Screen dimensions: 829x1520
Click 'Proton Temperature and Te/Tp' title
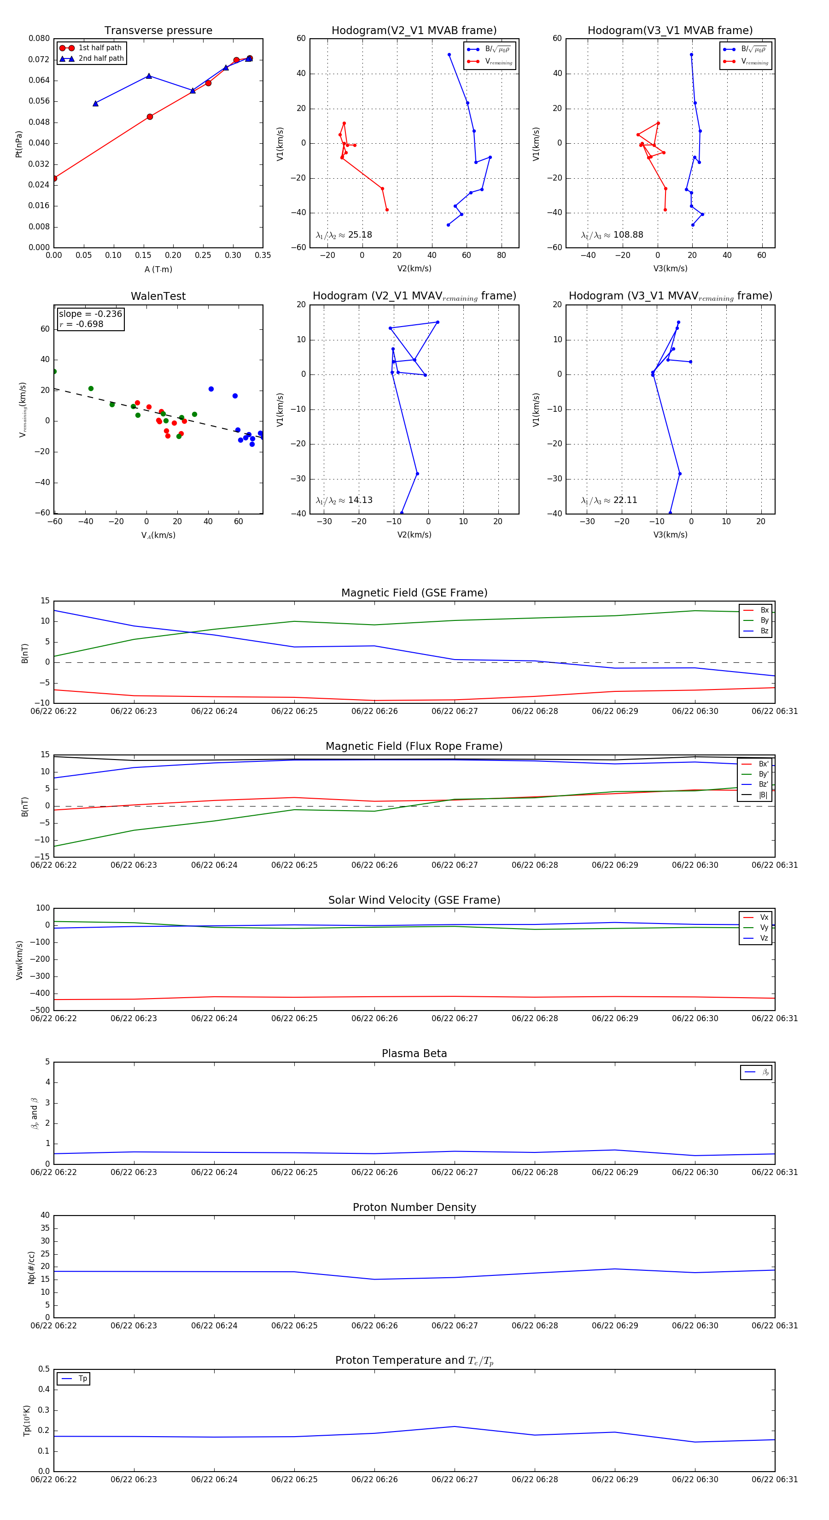tap(414, 1361)
